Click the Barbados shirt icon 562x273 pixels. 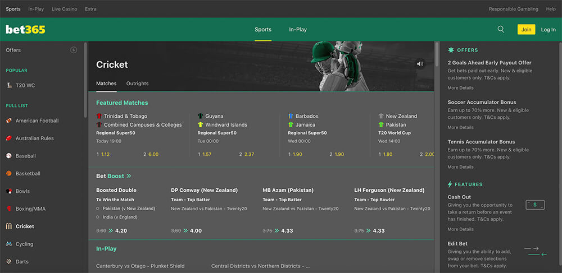[x=291, y=116]
